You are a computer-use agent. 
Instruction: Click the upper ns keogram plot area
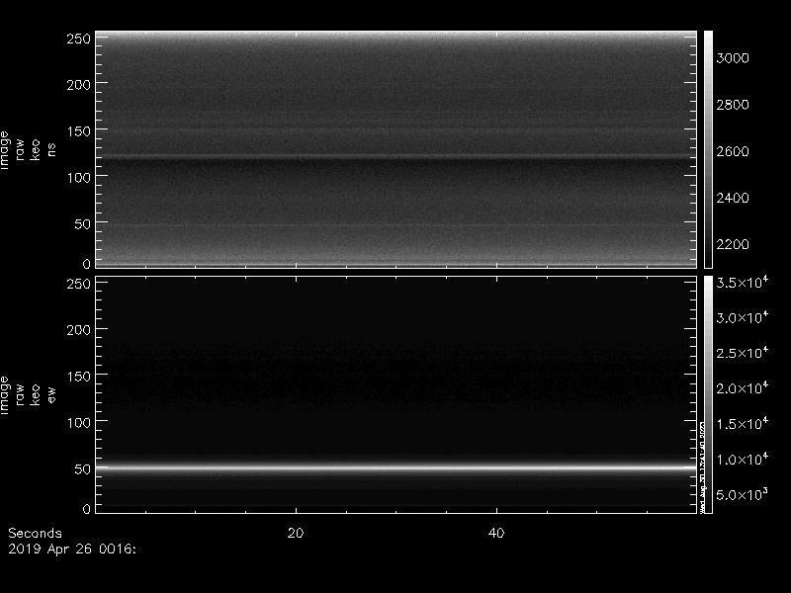coord(396,149)
